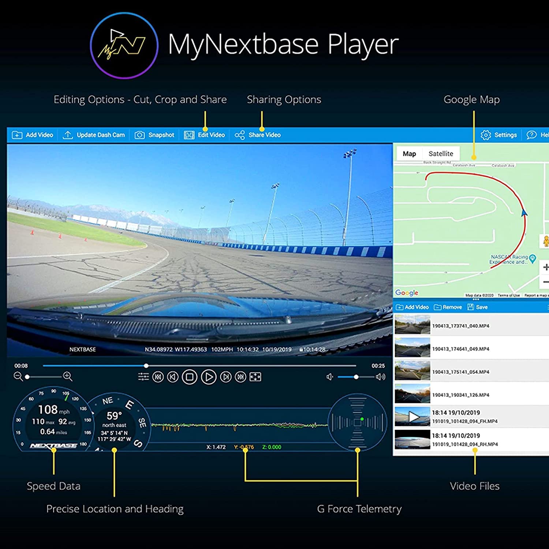The height and width of the screenshot is (549, 549).
Task: Select the Map view tab
Action: (409, 154)
